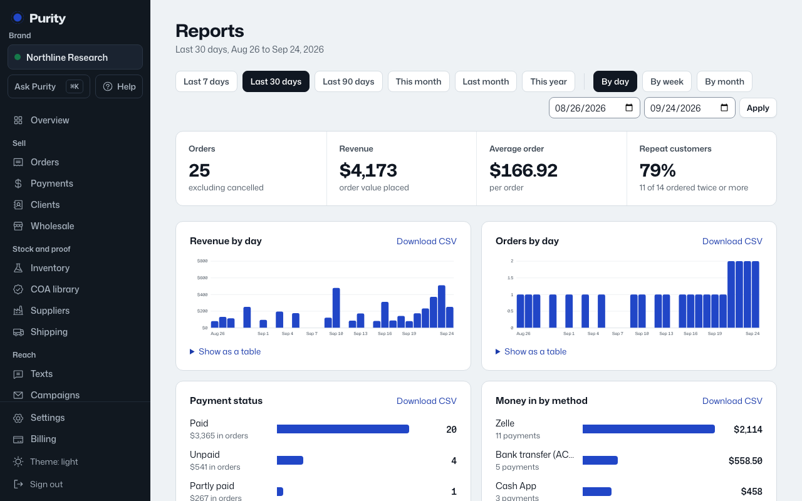Click the Texts message icon

18,374
